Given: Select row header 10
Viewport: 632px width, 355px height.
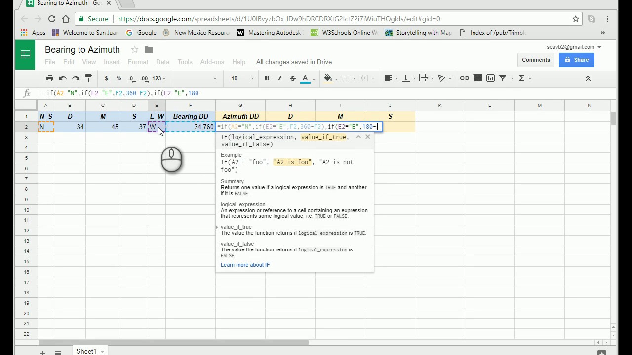Looking at the screenshot, I should click(x=26, y=210).
